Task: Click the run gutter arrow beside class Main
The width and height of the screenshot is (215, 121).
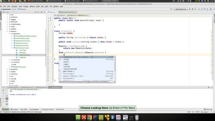Action: [x=51, y=18]
